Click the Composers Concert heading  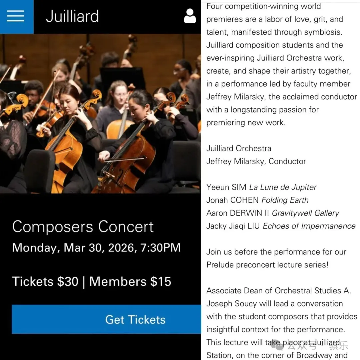click(x=83, y=227)
